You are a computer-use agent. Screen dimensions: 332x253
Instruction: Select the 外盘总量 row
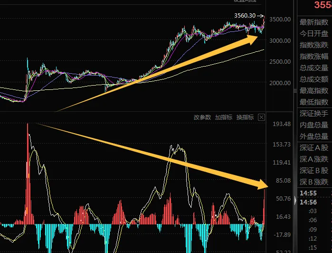(x=314, y=136)
